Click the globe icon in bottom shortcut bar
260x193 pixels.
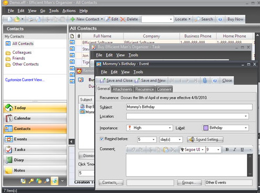click(x=39, y=181)
